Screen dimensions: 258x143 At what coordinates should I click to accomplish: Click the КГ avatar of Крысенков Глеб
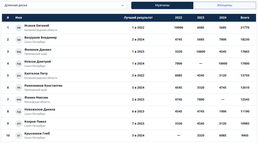coord(19,136)
